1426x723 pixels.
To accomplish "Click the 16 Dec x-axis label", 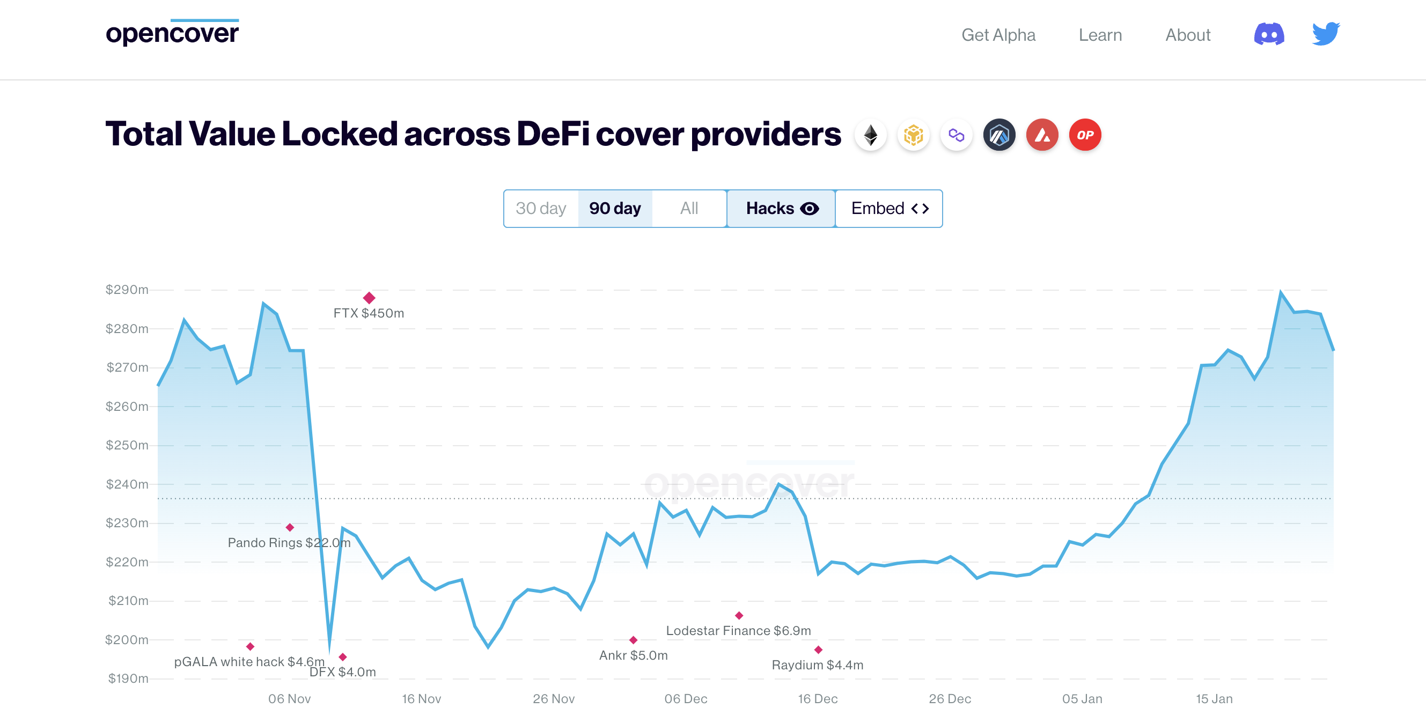I will pos(818,699).
